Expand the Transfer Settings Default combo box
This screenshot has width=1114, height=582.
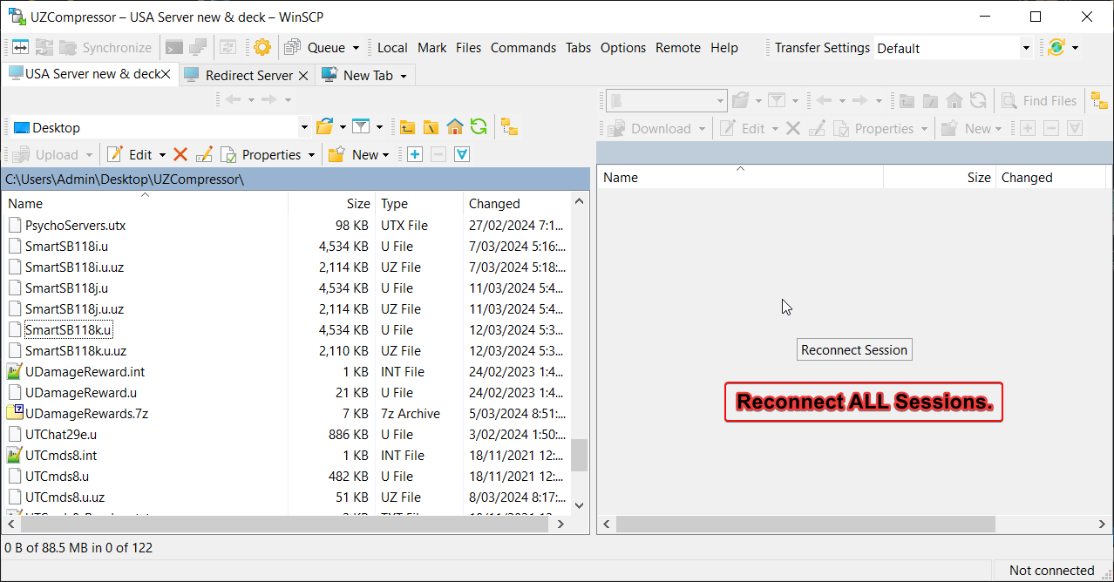(x=1026, y=48)
